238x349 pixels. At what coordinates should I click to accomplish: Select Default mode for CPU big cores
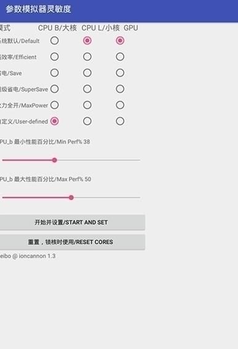55,41
